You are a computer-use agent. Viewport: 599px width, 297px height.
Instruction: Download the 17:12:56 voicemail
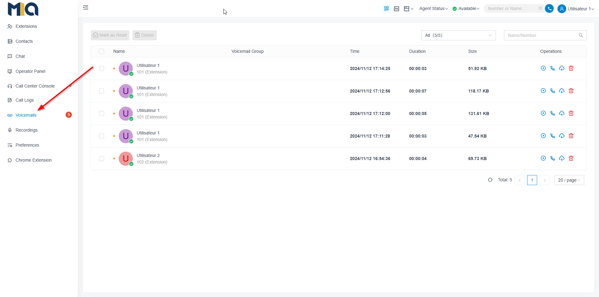(x=562, y=91)
